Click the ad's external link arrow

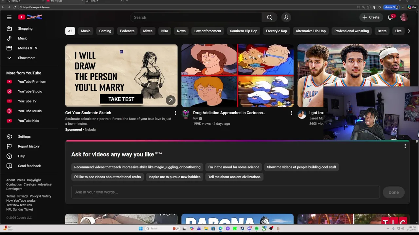[171, 100]
